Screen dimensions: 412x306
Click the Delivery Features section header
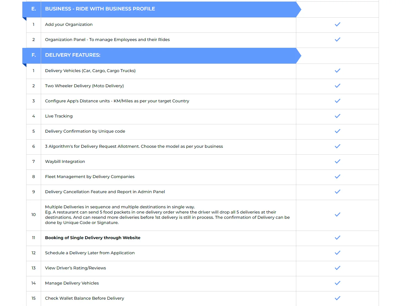click(73, 55)
